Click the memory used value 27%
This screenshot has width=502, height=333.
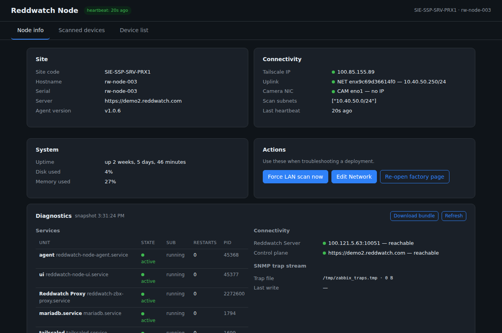tap(110, 182)
